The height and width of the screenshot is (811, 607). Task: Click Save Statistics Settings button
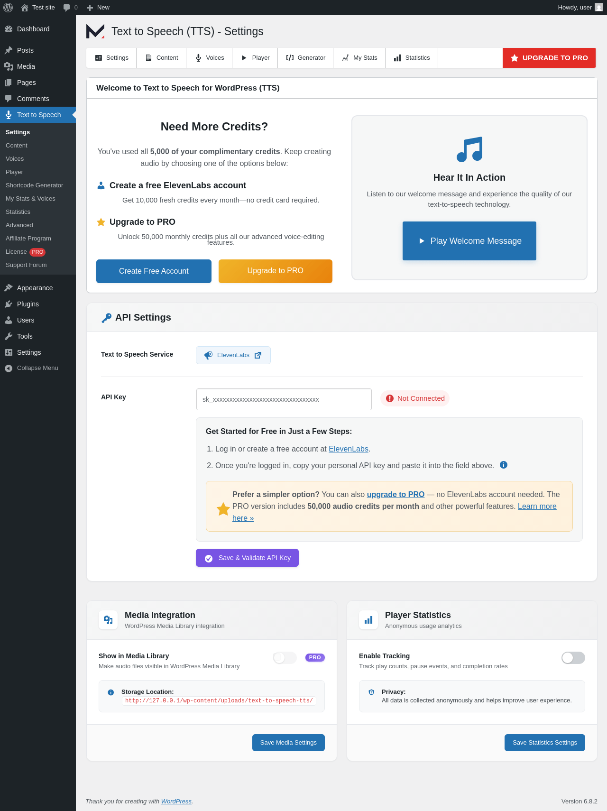click(545, 743)
